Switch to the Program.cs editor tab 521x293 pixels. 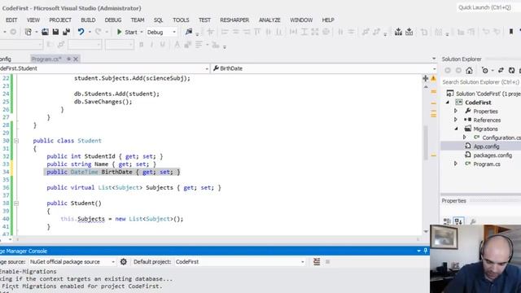coord(46,59)
